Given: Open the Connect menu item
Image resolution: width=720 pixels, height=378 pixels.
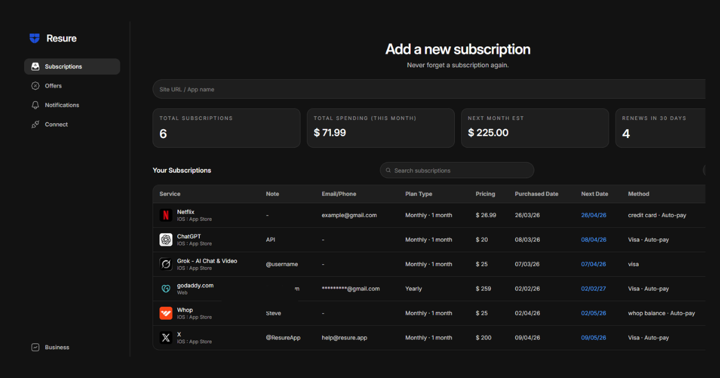Looking at the screenshot, I should (72, 124).
